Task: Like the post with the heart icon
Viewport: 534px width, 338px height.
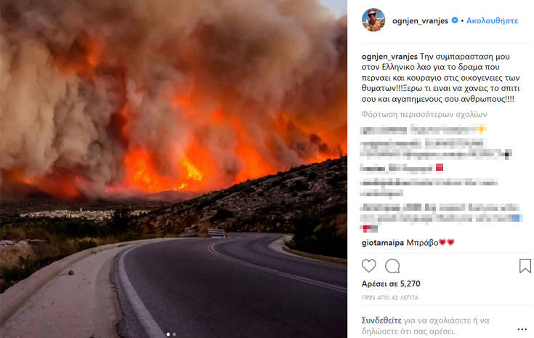Action: [x=369, y=266]
